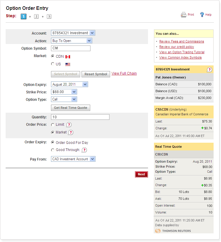Click Bid price $8.80
Screen dimensions: 221x242
[x=208, y=192]
